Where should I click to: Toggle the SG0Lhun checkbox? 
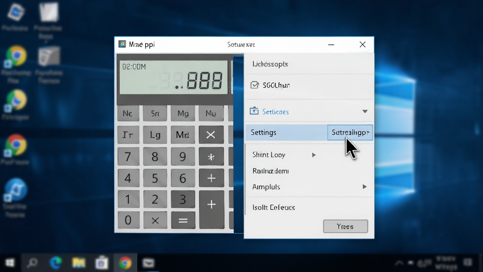(x=254, y=85)
